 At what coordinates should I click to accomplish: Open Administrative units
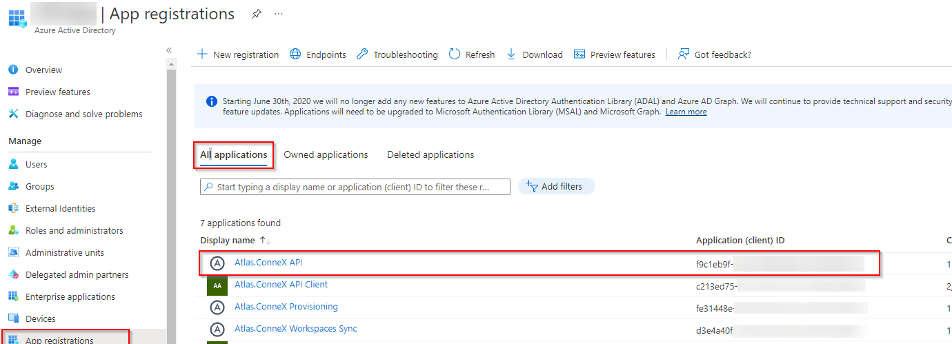pos(65,252)
